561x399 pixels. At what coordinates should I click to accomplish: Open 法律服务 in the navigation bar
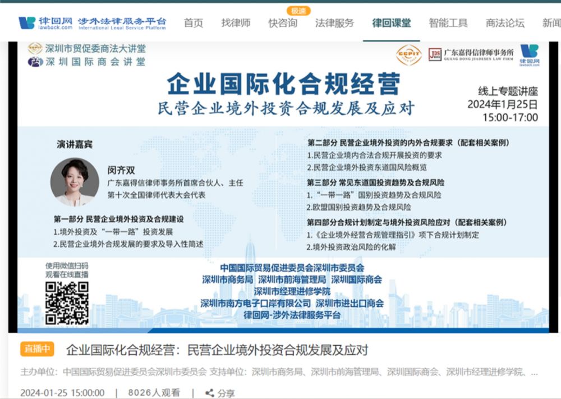[x=334, y=23]
